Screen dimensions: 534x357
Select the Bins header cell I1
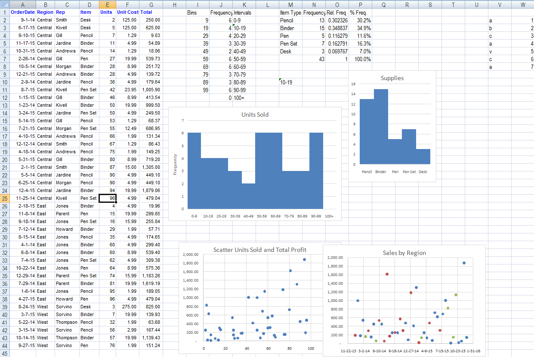point(197,12)
